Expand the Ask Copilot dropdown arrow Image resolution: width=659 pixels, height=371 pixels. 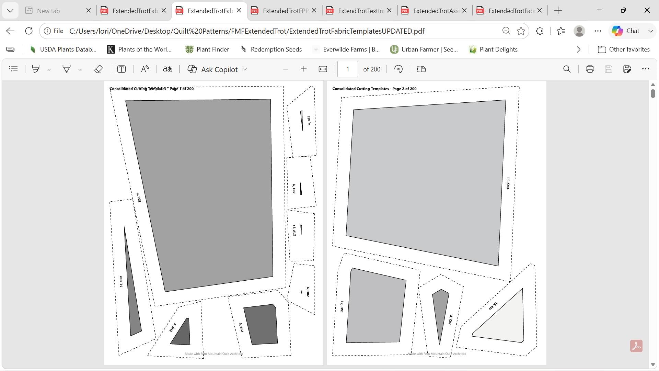pyautogui.click(x=245, y=69)
